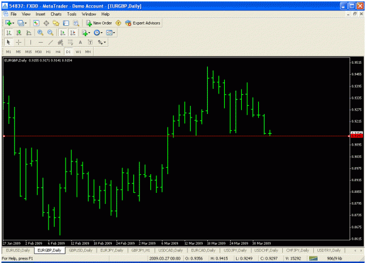Screen dimensions: 366x263
Task: Click the chart document icon left of File
Action: (6, 14)
